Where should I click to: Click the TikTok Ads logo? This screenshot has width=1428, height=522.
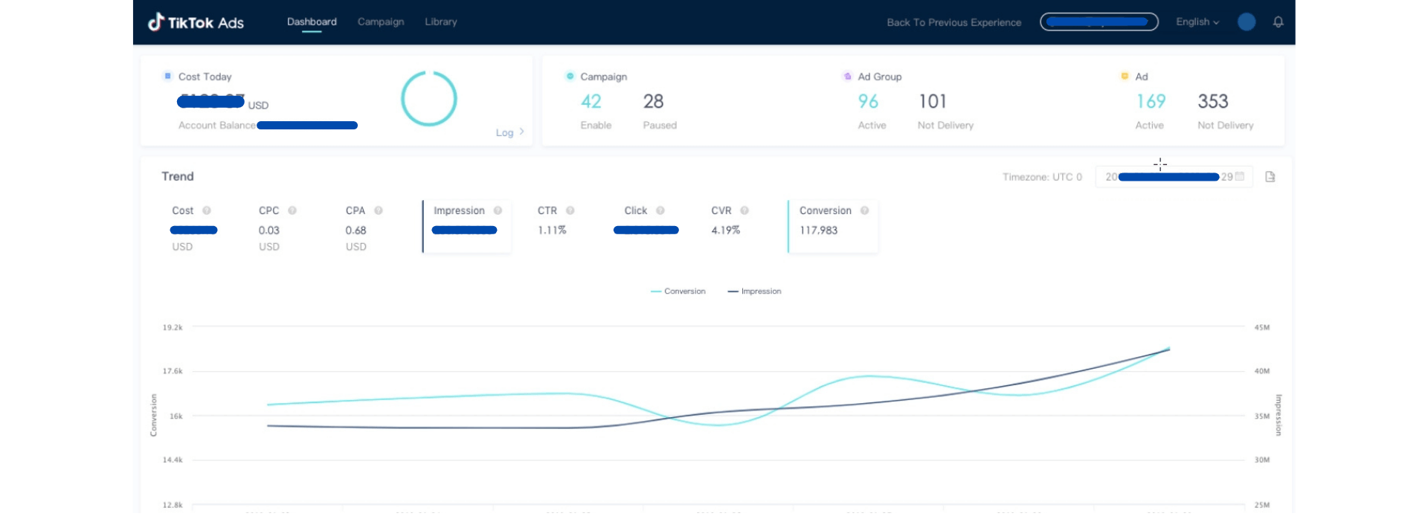(x=196, y=22)
